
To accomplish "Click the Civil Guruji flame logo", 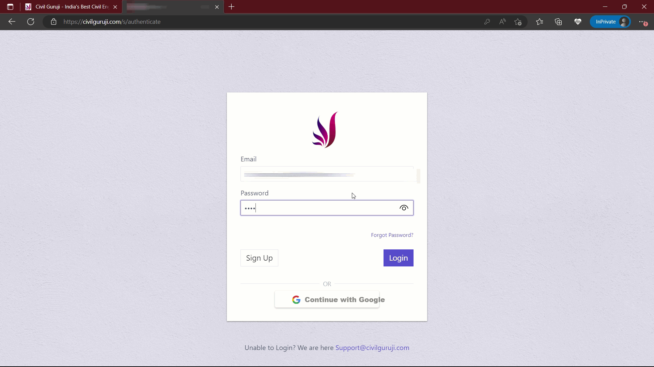I will [325, 130].
